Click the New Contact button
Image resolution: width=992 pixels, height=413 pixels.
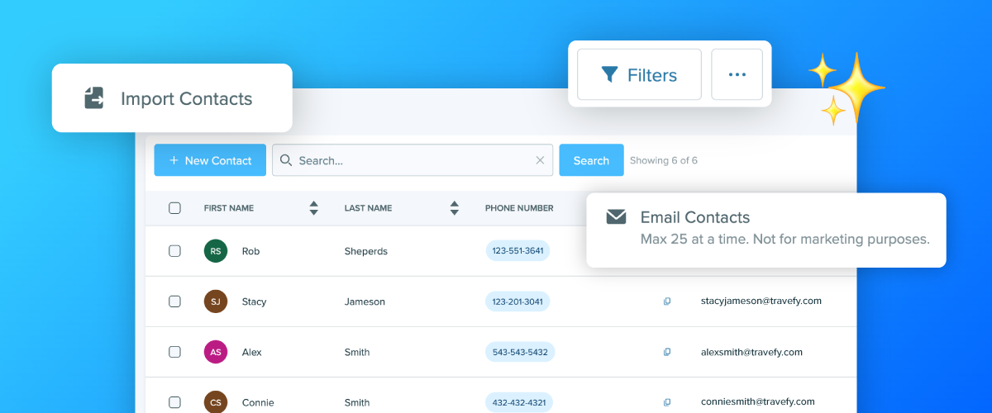(210, 160)
